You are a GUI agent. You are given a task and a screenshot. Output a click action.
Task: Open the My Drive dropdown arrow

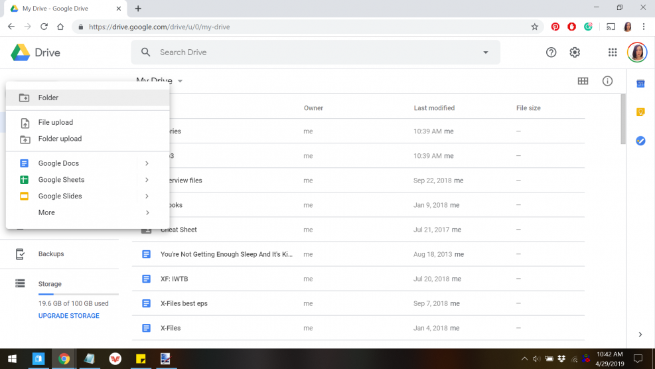[180, 82]
